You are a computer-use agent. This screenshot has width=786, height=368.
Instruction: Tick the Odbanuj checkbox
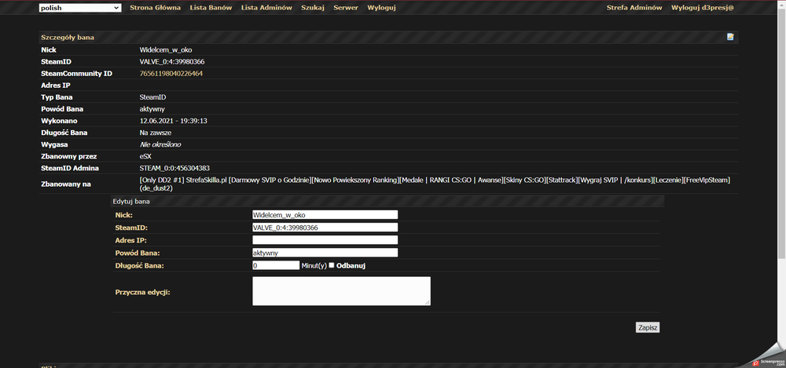(332, 265)
